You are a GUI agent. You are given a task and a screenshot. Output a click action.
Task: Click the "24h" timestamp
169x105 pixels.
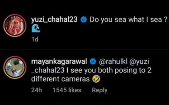[36, 90]
